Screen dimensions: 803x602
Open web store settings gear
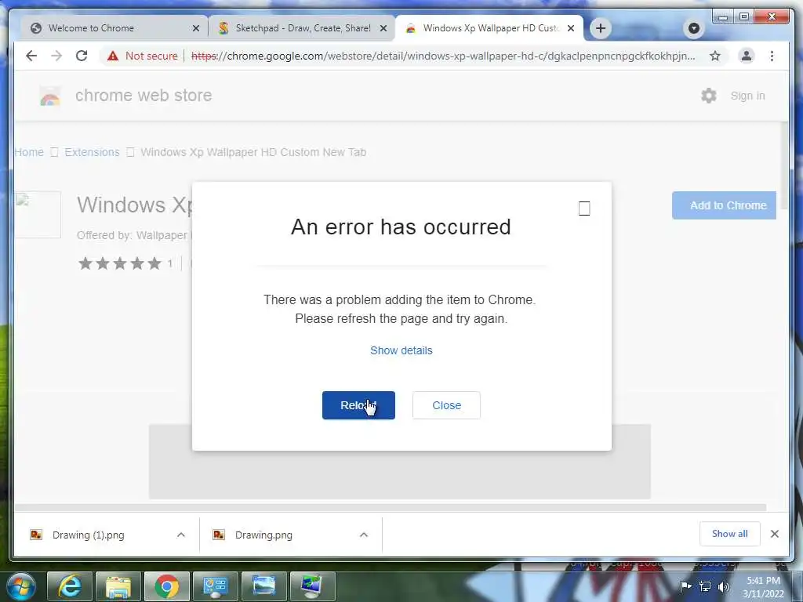(709, 96)
